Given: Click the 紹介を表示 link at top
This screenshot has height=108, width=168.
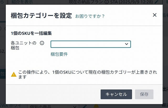Looking at the screenshot, I should (x=22, y=2).
